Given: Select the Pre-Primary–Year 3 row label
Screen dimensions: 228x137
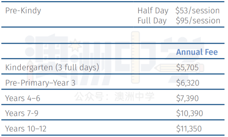Looking at the screenshot, I should [40, 83].
